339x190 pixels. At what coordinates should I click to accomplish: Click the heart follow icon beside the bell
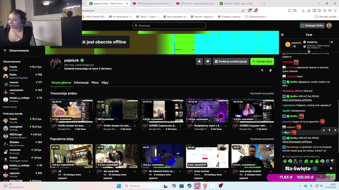[x=208, y=61]
